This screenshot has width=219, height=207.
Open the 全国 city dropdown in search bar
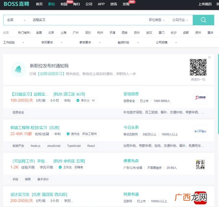tap(16, 20)
